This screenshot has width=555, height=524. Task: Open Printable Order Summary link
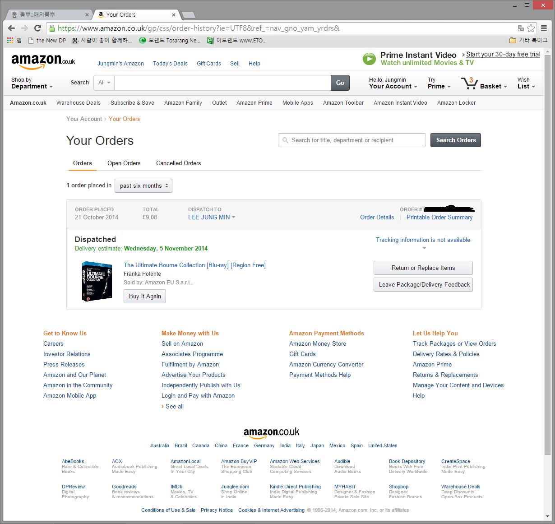coord(439,217)
